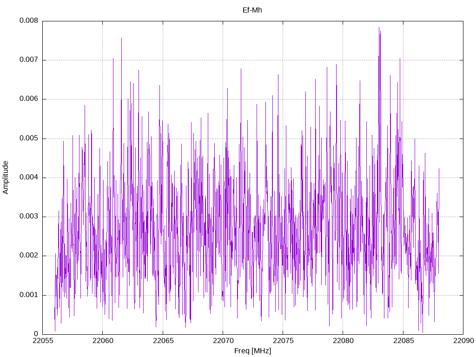The height and width of the screenshot is (357, 476).
Task: Click the y-axis tick label 0.003
Action: (29, 217)
